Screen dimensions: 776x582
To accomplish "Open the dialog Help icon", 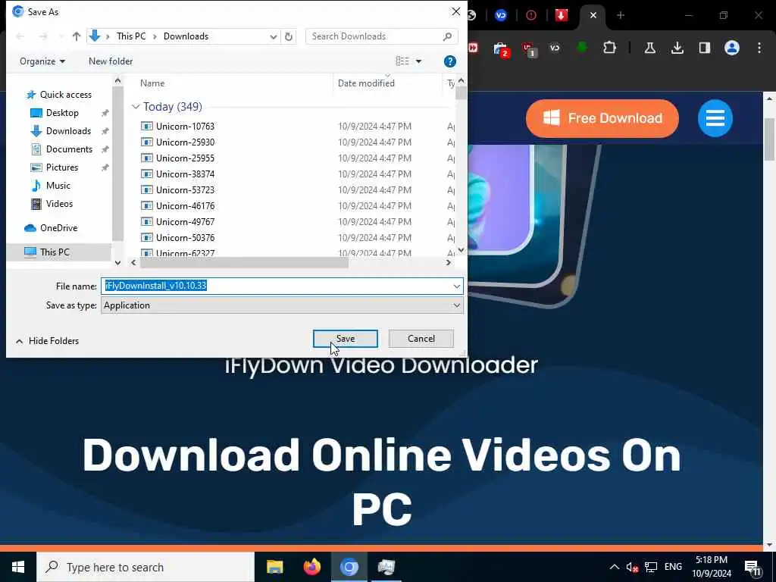I will click(450, 61).
